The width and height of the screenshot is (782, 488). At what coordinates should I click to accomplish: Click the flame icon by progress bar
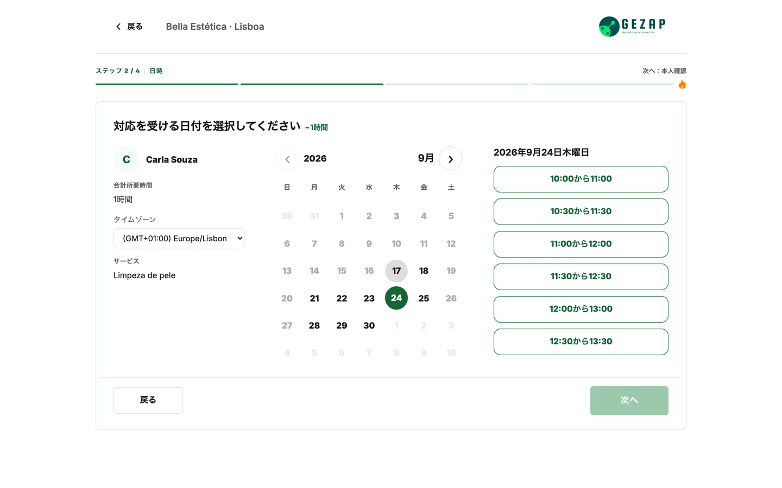682,85
